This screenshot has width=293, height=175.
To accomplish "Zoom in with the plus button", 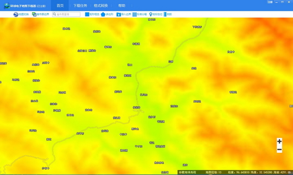I will pyautogui.click(x=279, y=141).
